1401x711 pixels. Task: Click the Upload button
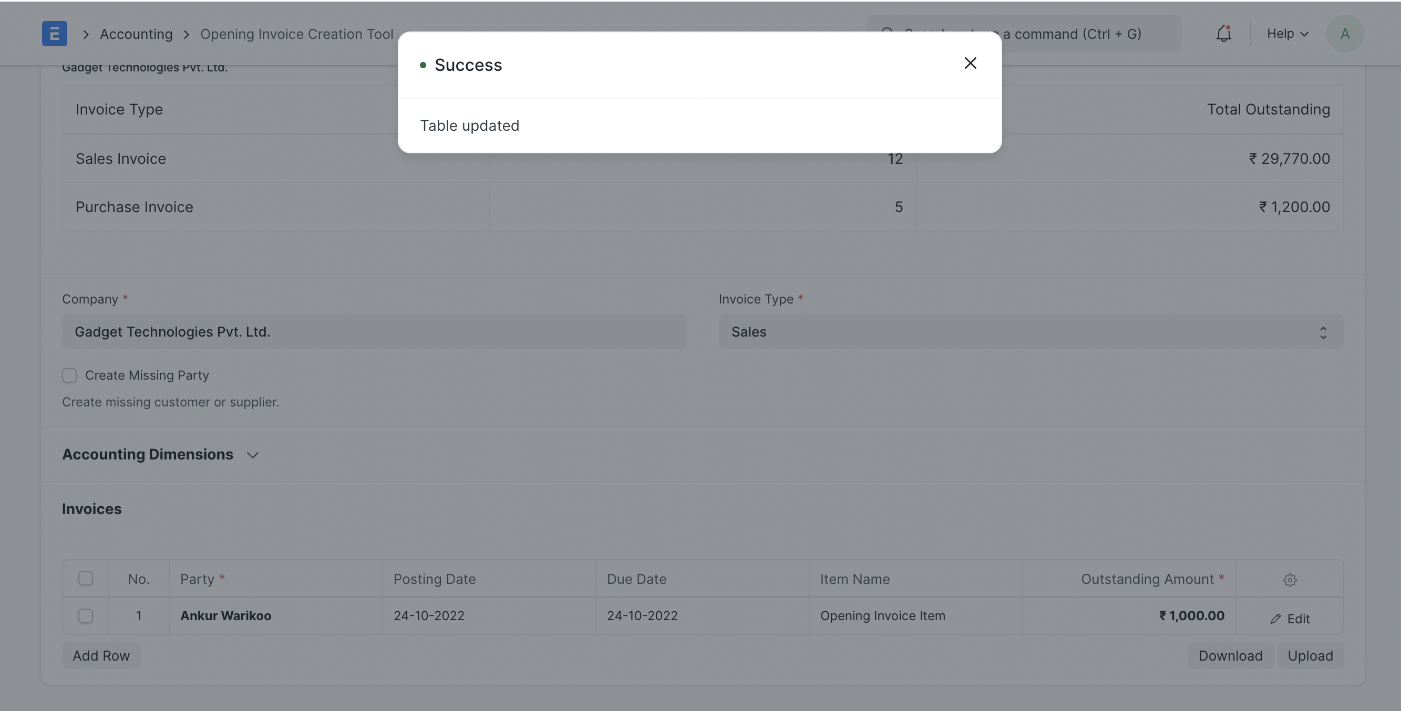tap(1311, 655)
